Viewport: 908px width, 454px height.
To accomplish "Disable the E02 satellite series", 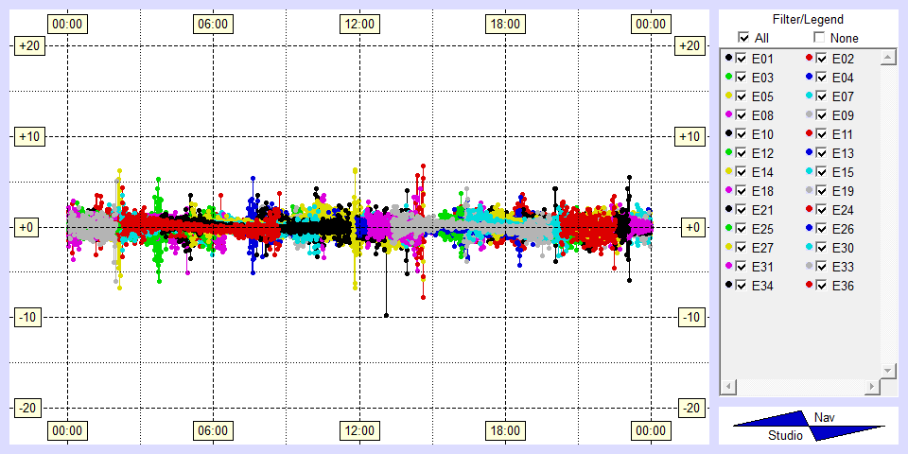I will point(822,59).
